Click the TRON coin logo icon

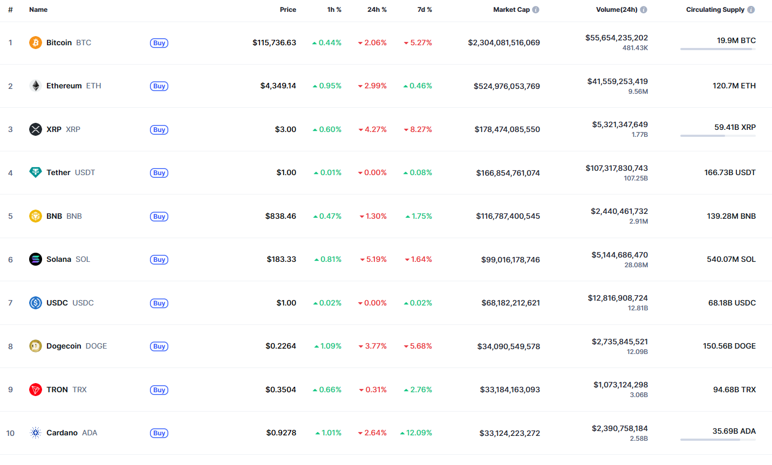point(36,390)
